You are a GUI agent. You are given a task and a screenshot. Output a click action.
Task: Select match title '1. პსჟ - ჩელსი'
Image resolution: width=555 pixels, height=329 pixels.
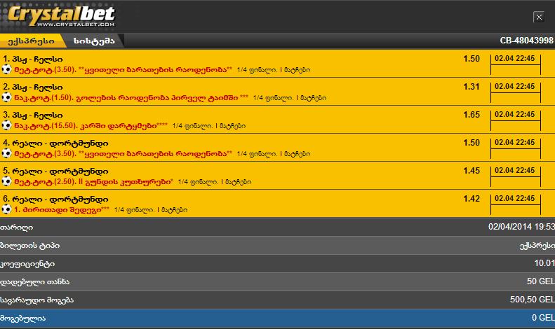point(33,59)
